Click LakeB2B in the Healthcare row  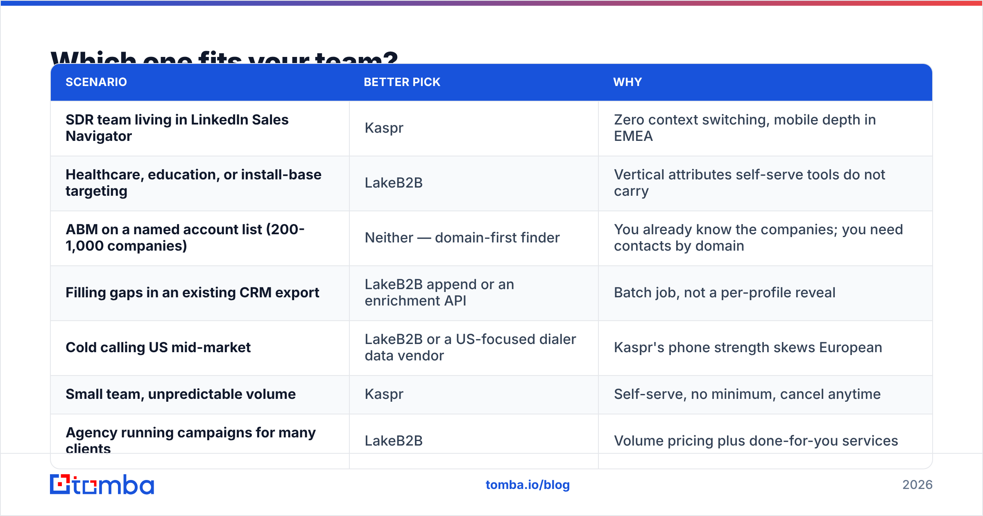point(394,183)
